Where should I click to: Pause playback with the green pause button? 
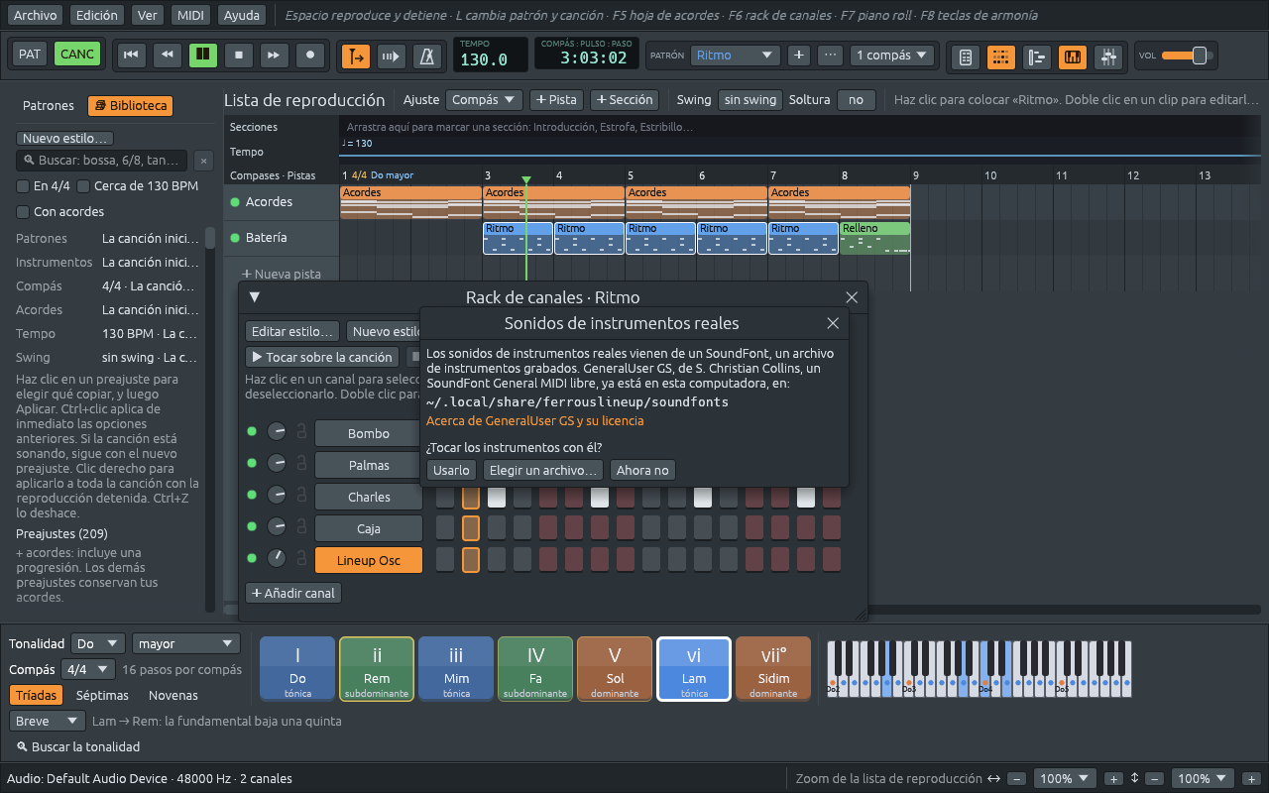pyautogui.click(x=203, y=56)
